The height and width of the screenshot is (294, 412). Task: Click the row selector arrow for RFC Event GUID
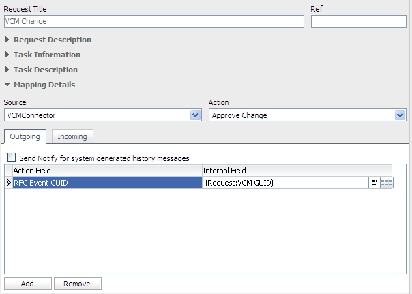click(x=8, y=183)
